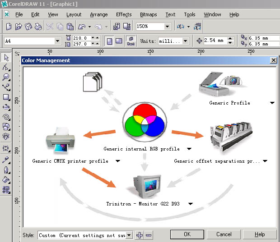Viewport: 280px width, 242px height.
Task: Select the Interactive Mesh Fill tool
Action: 6,190
